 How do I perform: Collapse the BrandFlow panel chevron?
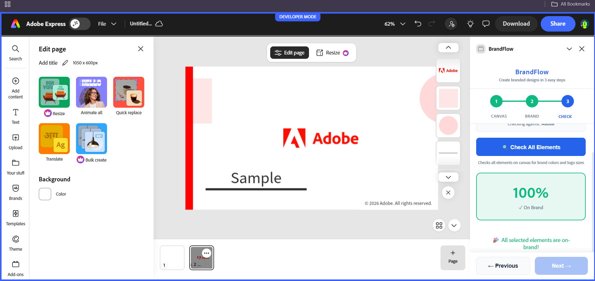pyautogui.click(x=569, y=49)
